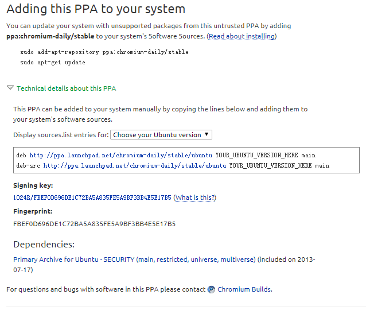Click the 'Technical details about this PPA' text
This screenshot has width=366, height=310.
coord(66,88)
